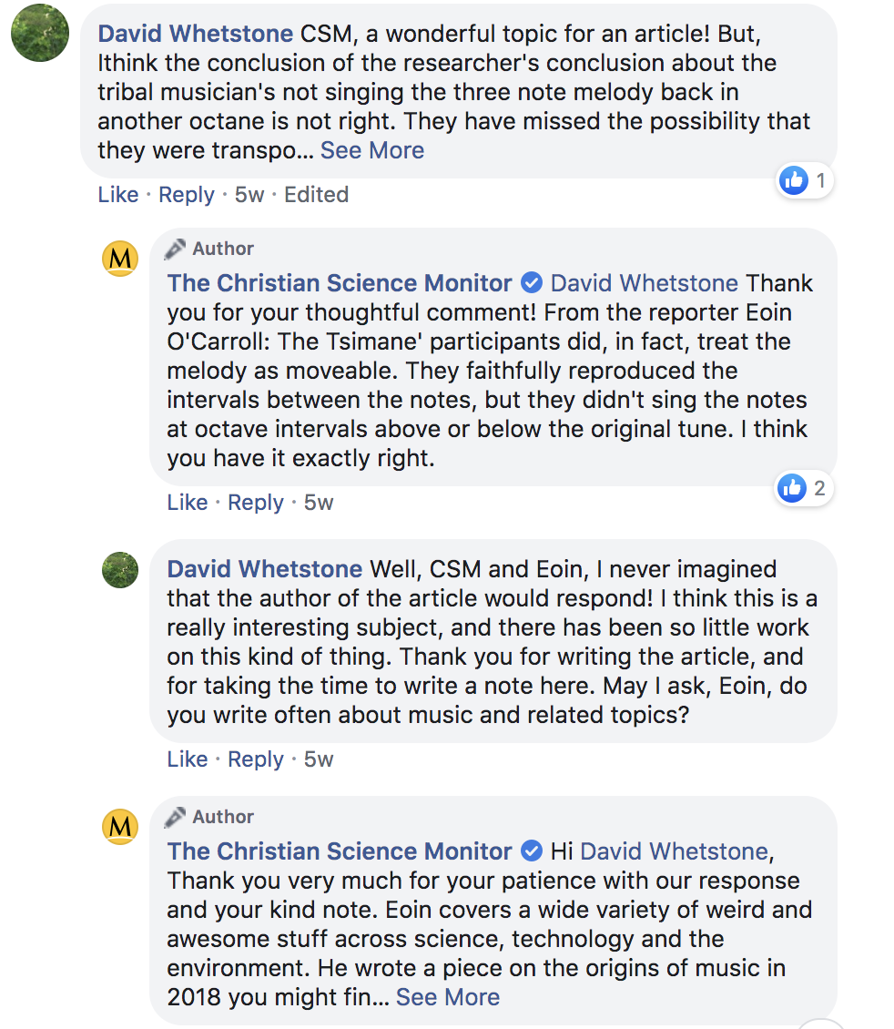Click the first Christian Science Monitor avatar
The image size is (894, 1029).
(x=120, y=260)
